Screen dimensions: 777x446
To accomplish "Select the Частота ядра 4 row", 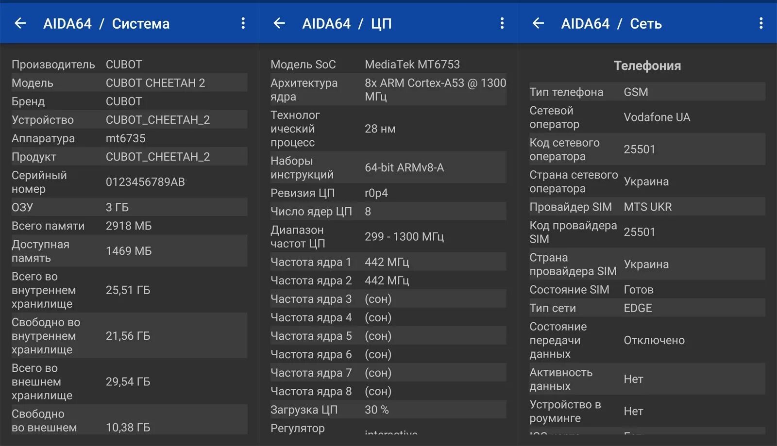I will 388,317.
